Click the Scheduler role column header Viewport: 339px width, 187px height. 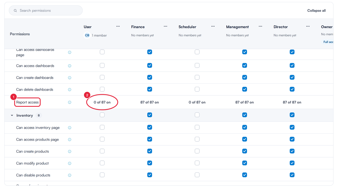(x=187, y=27)
